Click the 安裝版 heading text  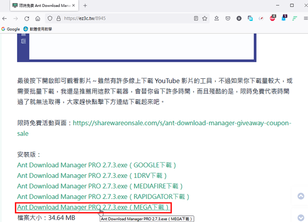(x=29, y=155)
